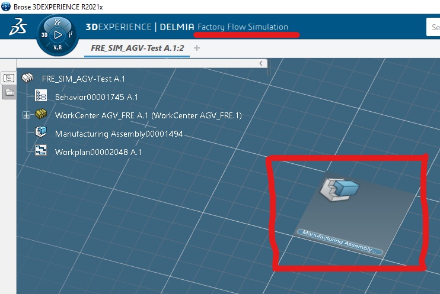
Task: Select the V.R quadrant of the compass
Action: pos(58,47)
